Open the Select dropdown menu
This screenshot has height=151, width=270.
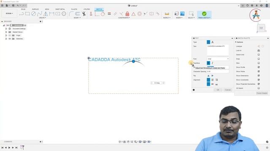191,18
